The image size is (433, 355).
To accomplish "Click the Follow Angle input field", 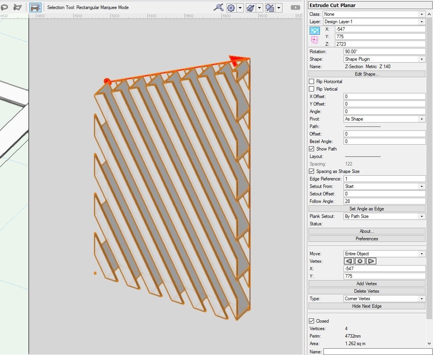I will [384, 201].
